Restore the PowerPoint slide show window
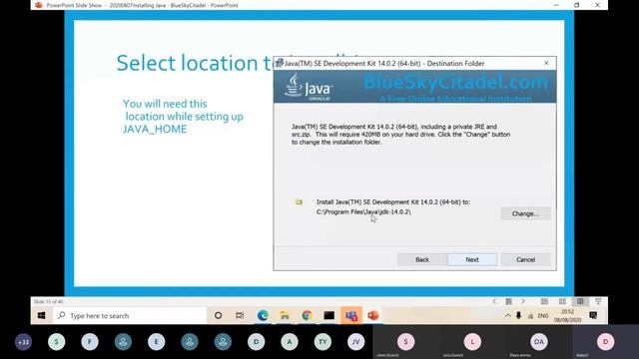 [x=577, y=5]
